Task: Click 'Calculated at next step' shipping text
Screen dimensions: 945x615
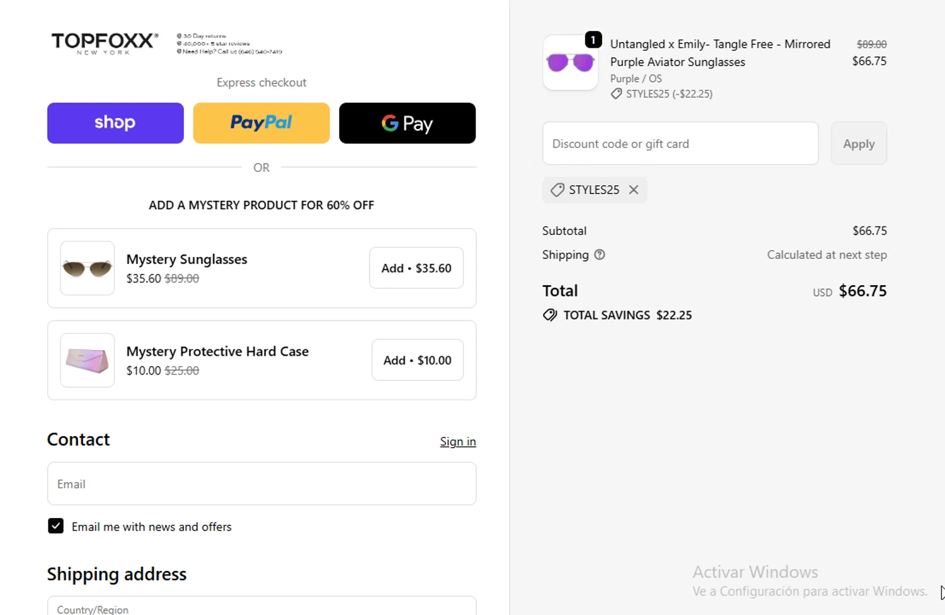Action: [x=827, y=254]
